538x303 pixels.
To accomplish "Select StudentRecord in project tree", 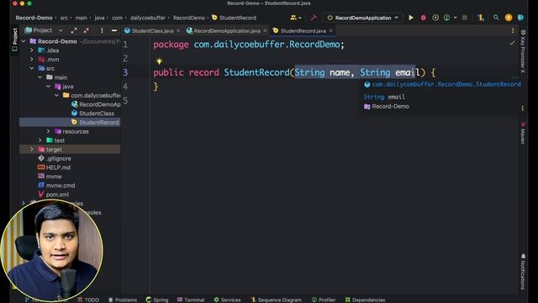I will click(95, 122).
